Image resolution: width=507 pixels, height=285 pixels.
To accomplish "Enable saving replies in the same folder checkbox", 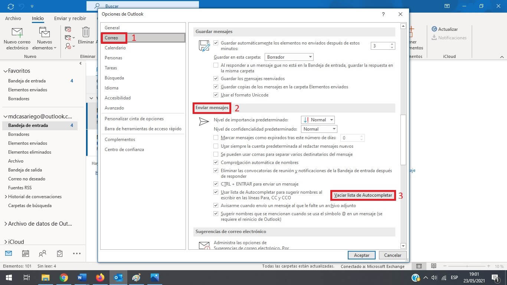I will 216,65.
